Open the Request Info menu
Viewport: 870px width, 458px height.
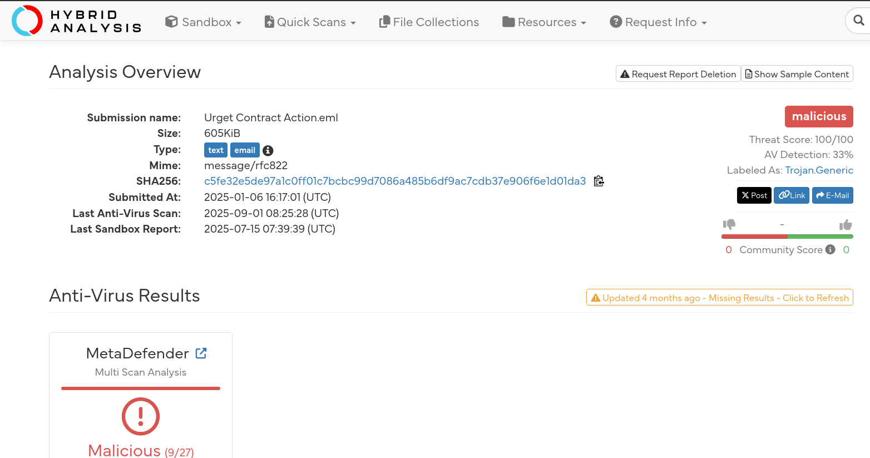coord(658,22)
